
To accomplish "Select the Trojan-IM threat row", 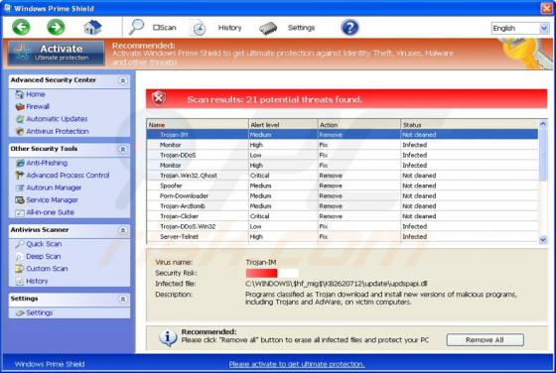I will [x=343, y=135].
